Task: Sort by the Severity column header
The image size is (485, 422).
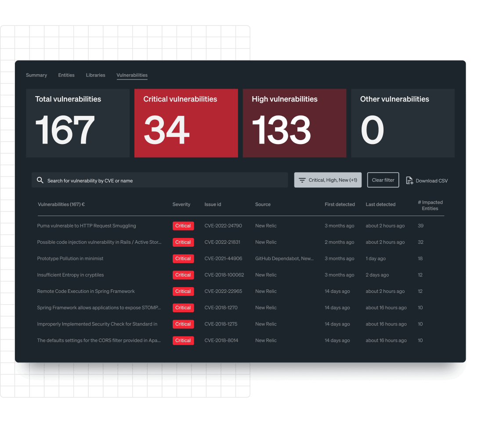Action: point(181,204)
